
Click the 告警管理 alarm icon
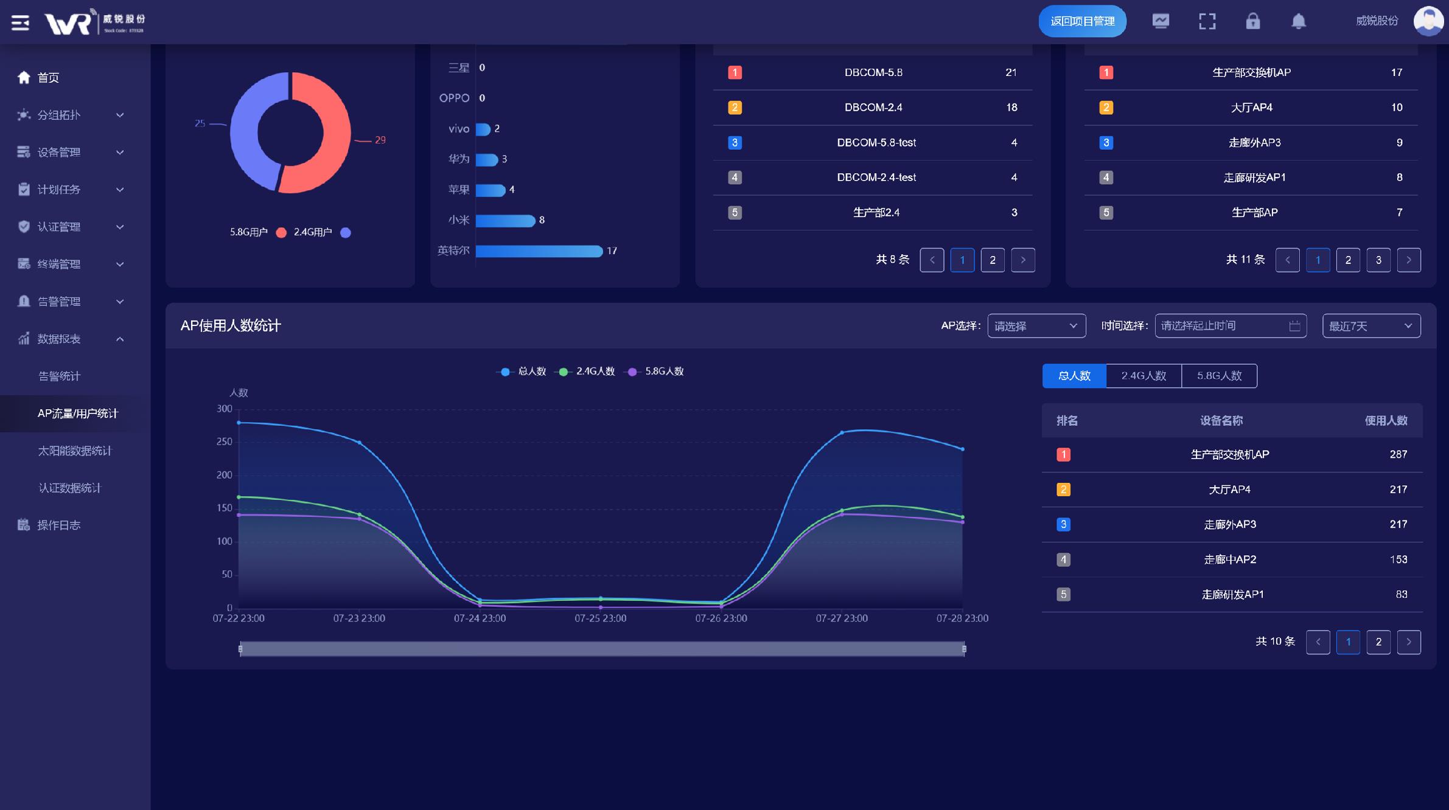(x=24, y=301)
